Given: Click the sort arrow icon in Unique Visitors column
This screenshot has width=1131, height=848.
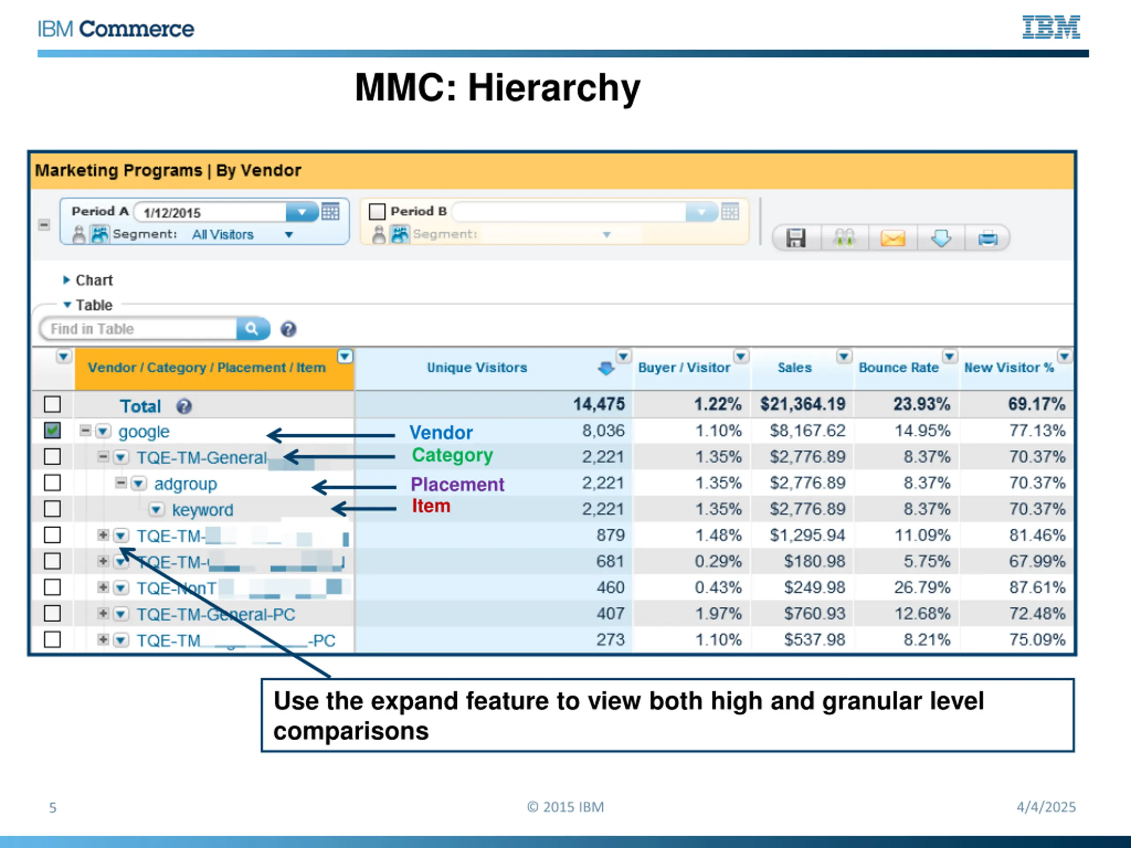Looking at the screenshot, I should click(606, 368).
